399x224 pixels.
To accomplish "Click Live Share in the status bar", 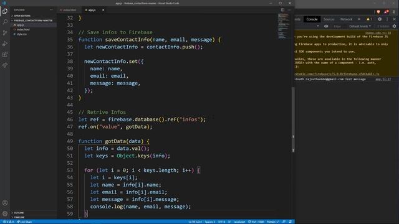I will pos(24,222).
